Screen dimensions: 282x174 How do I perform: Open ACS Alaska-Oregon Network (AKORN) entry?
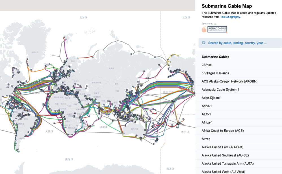[x=239, y=81]
